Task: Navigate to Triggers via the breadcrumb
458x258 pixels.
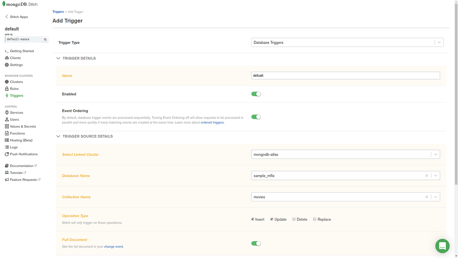Action: coord(58,11)
